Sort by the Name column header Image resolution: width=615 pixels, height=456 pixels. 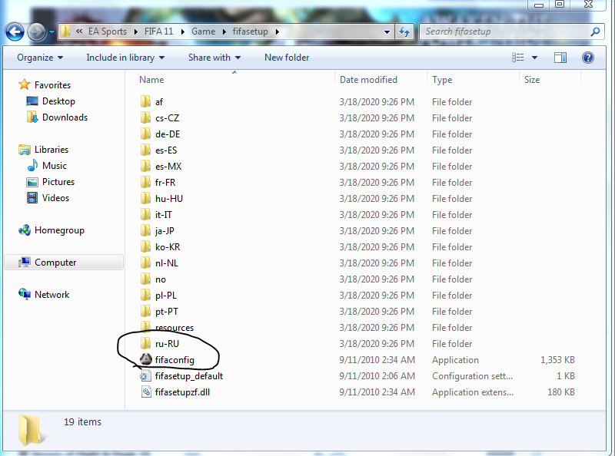click(151, 80)
